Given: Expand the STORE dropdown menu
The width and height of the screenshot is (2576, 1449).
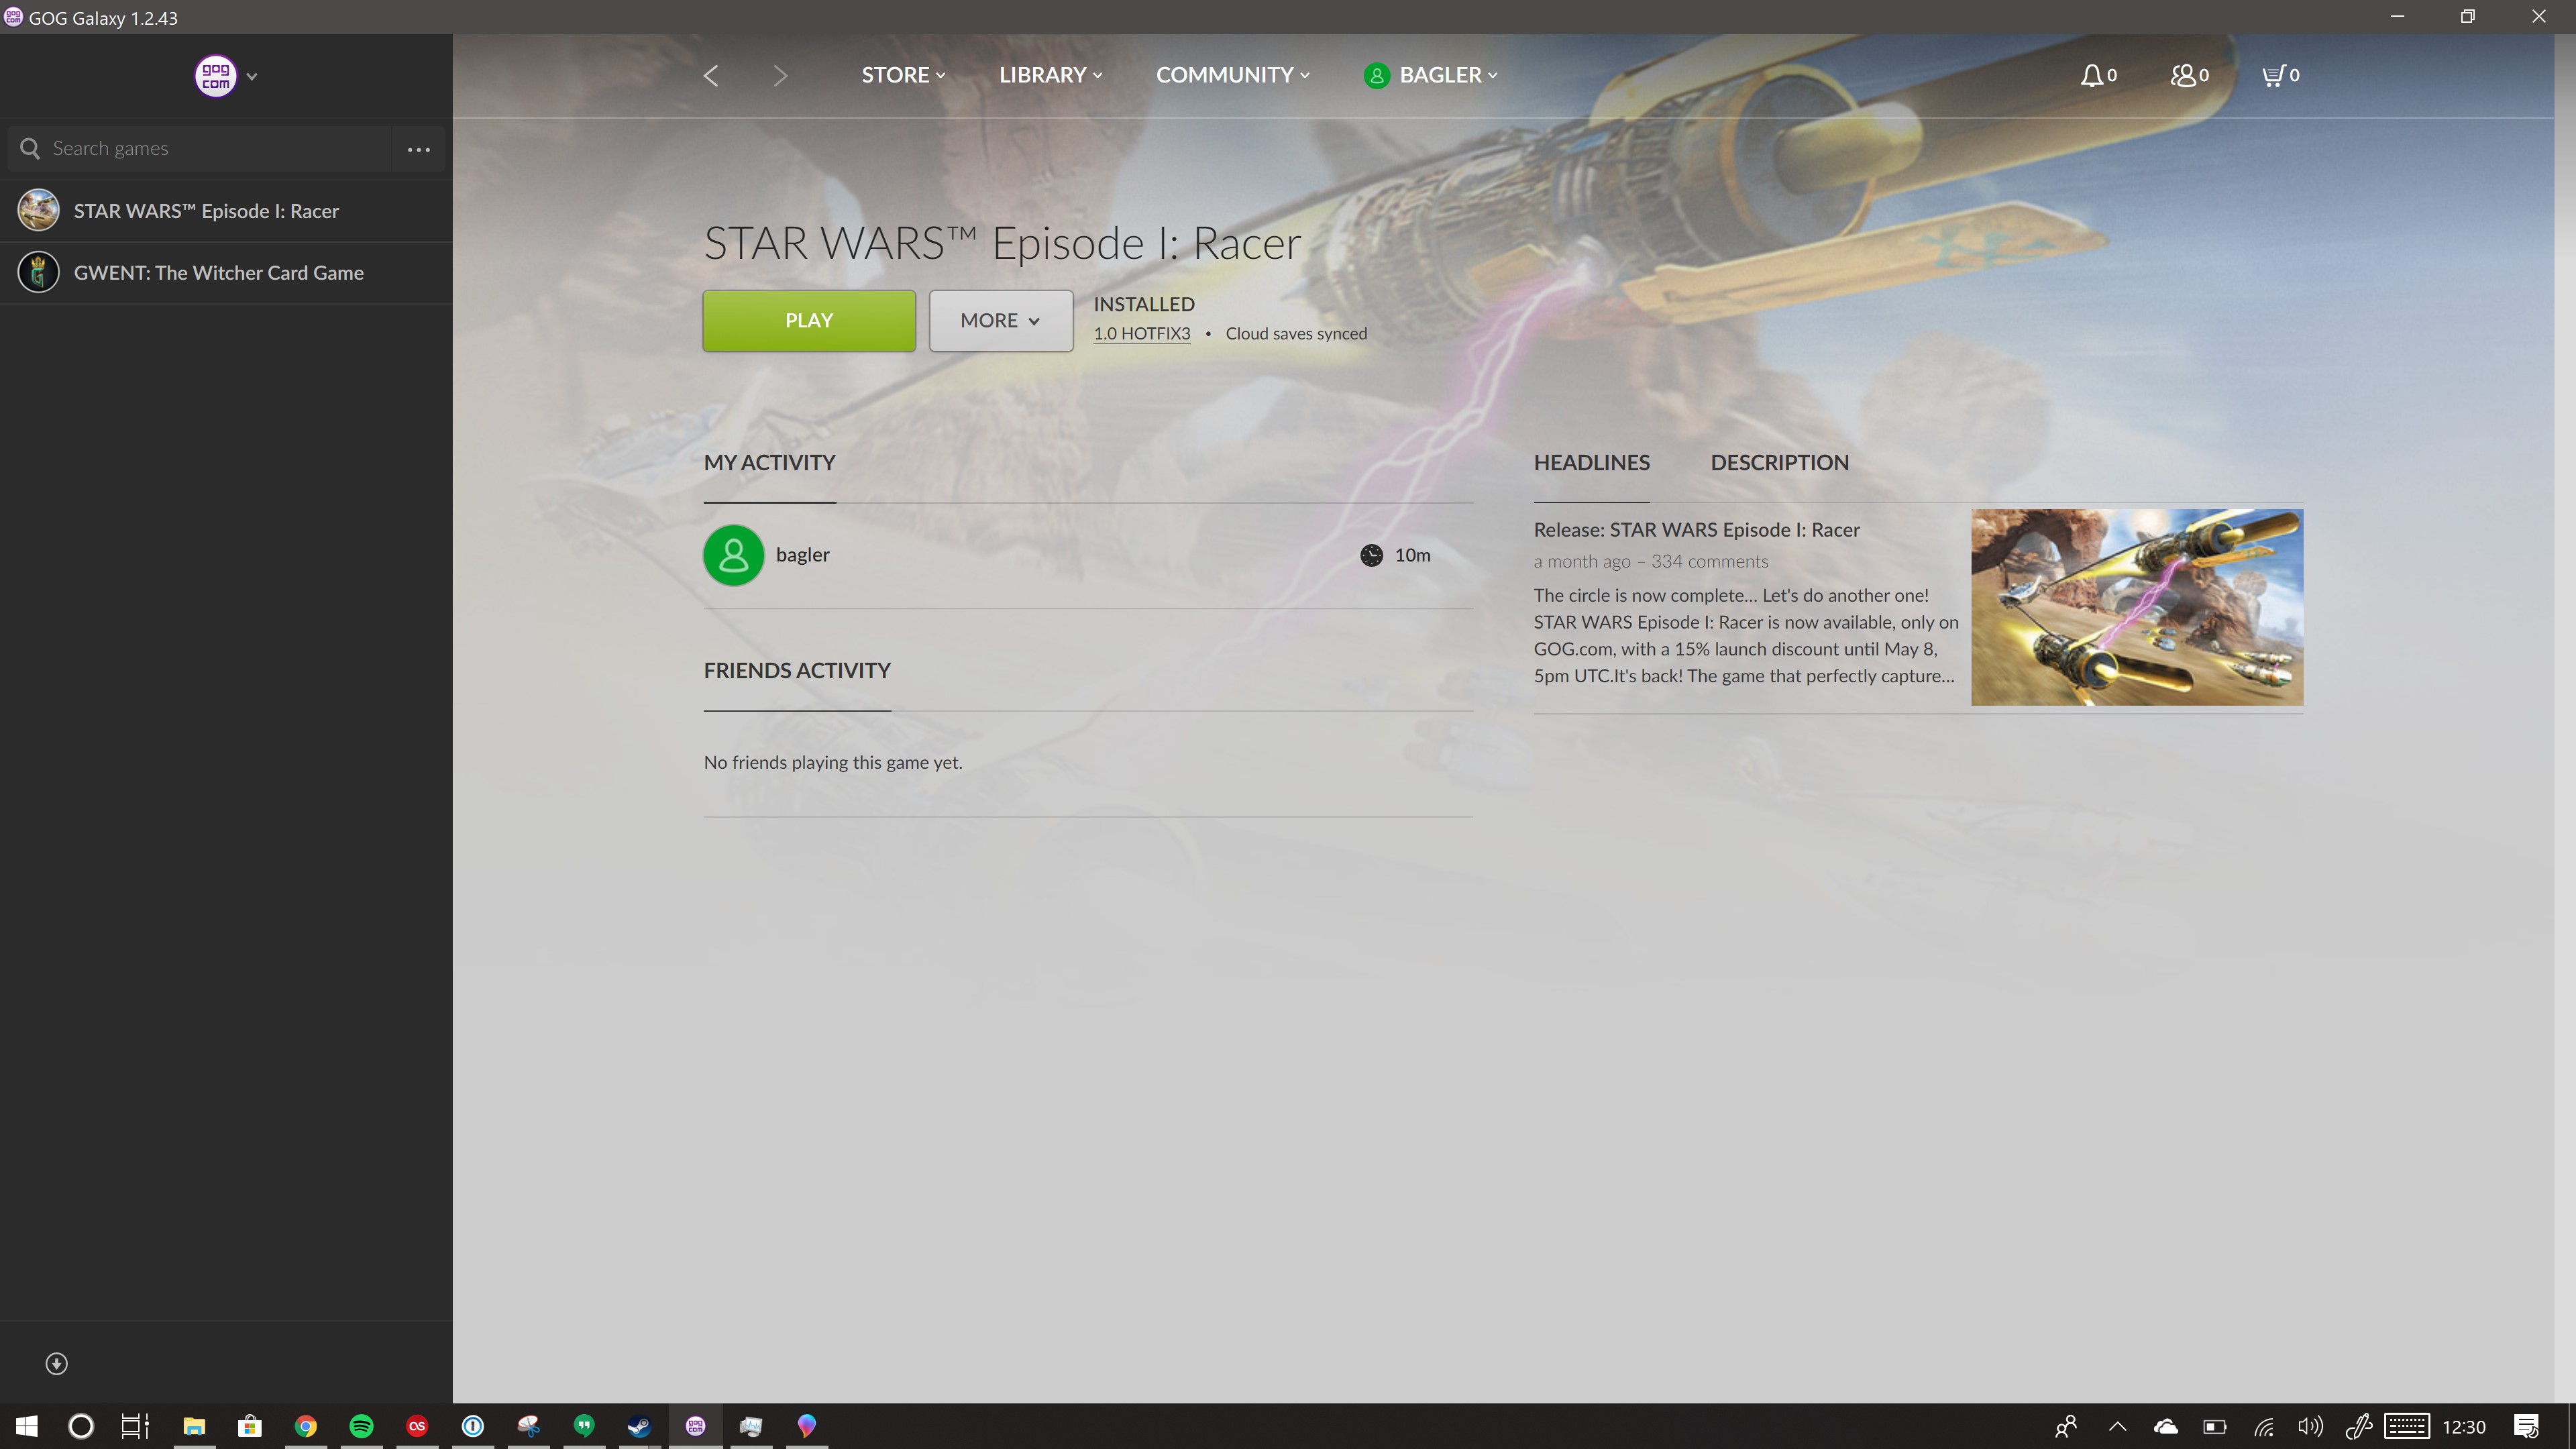Looking at the screenshot, I should (x=902, y=75).
